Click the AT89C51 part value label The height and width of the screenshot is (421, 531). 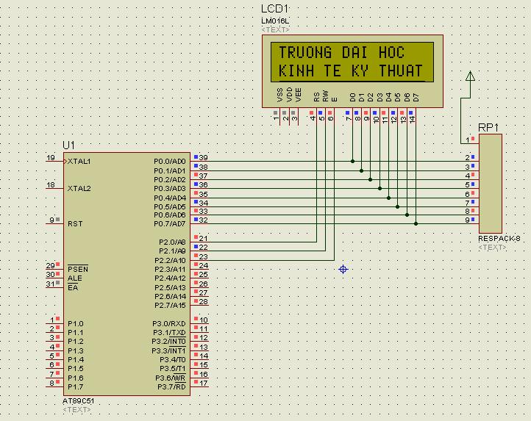pos(78,400)
